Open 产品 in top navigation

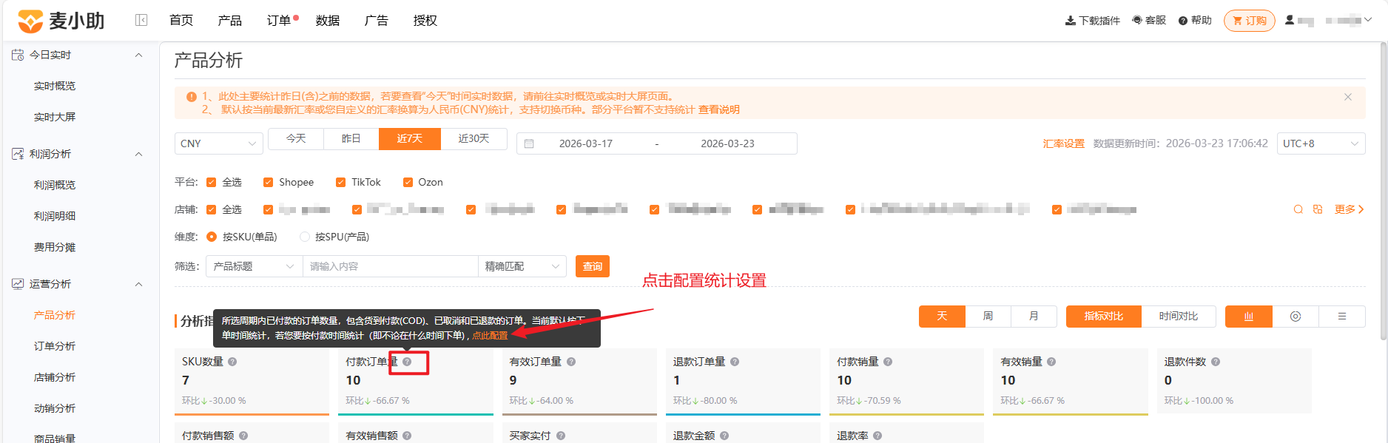pos(230,21)
